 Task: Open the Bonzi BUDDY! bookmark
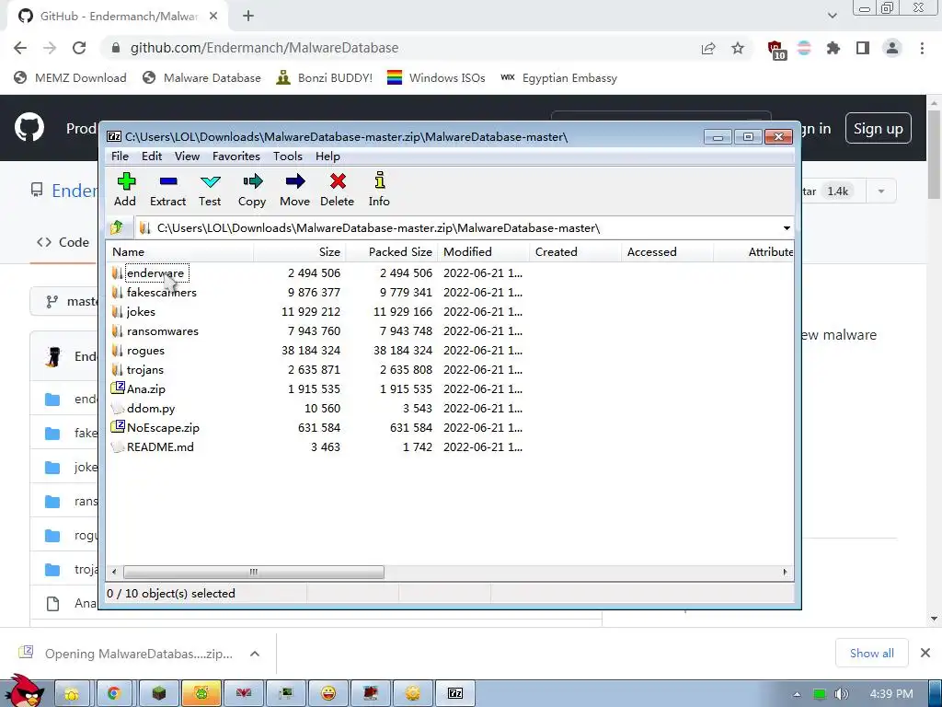[325, 77]
